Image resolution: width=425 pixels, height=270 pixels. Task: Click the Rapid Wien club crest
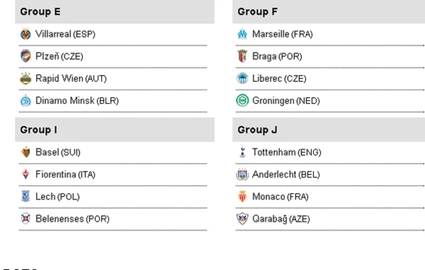(25, 79)
